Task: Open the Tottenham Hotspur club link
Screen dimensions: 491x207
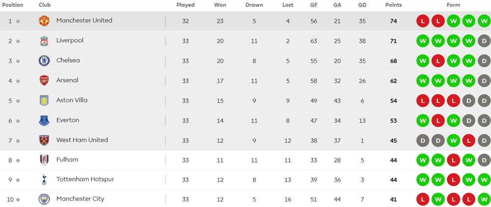Action: coord(85,179)
